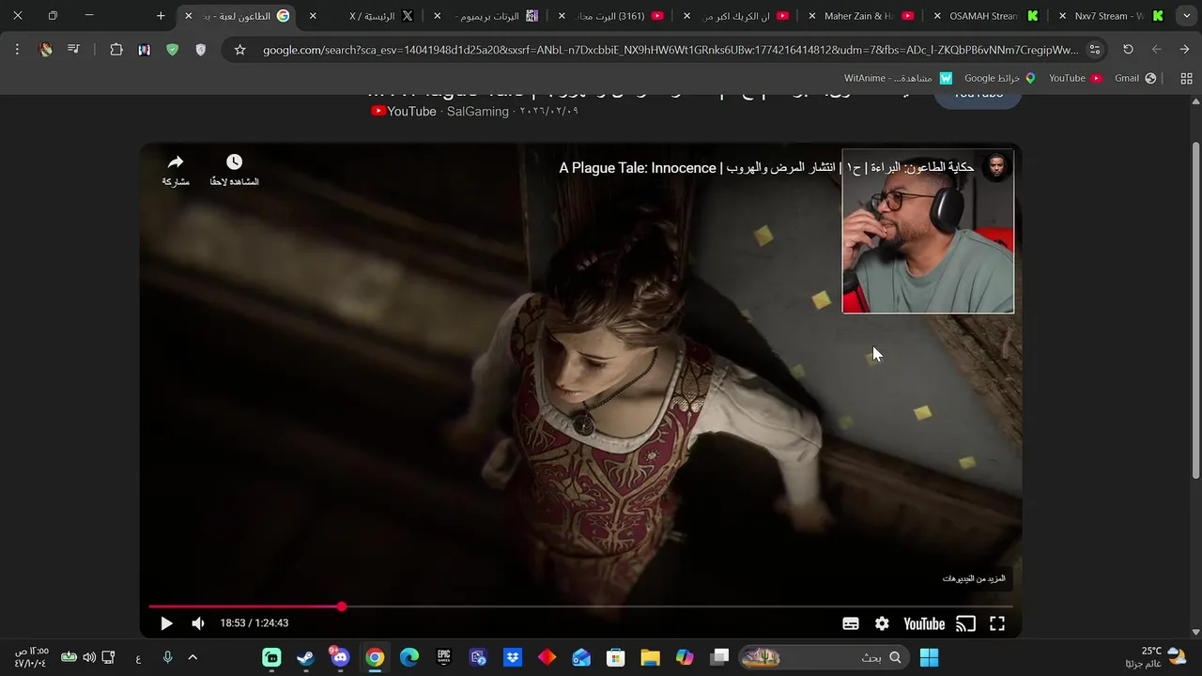The height and width of the screenshot is (676, 1202).
Task: Click the grey shield extension icon
Action: click(x=200, y=50)
